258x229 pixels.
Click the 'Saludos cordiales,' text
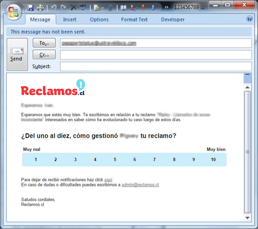pos(38,200)
